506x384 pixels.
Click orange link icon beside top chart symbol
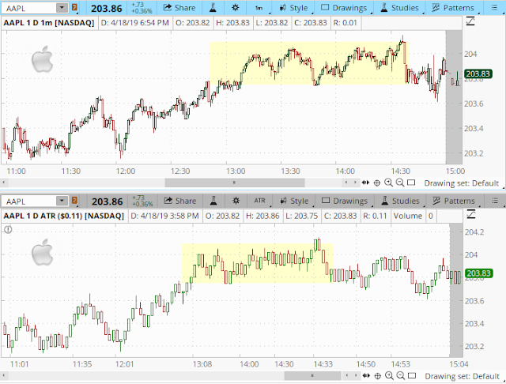tap(74, 8)
